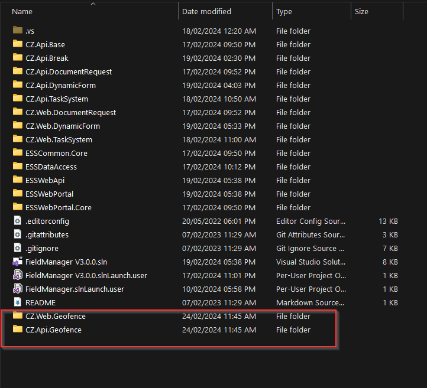Screen dimensions: 427x388
Task: Sort by the Size column header
Action: pos(361,11)
